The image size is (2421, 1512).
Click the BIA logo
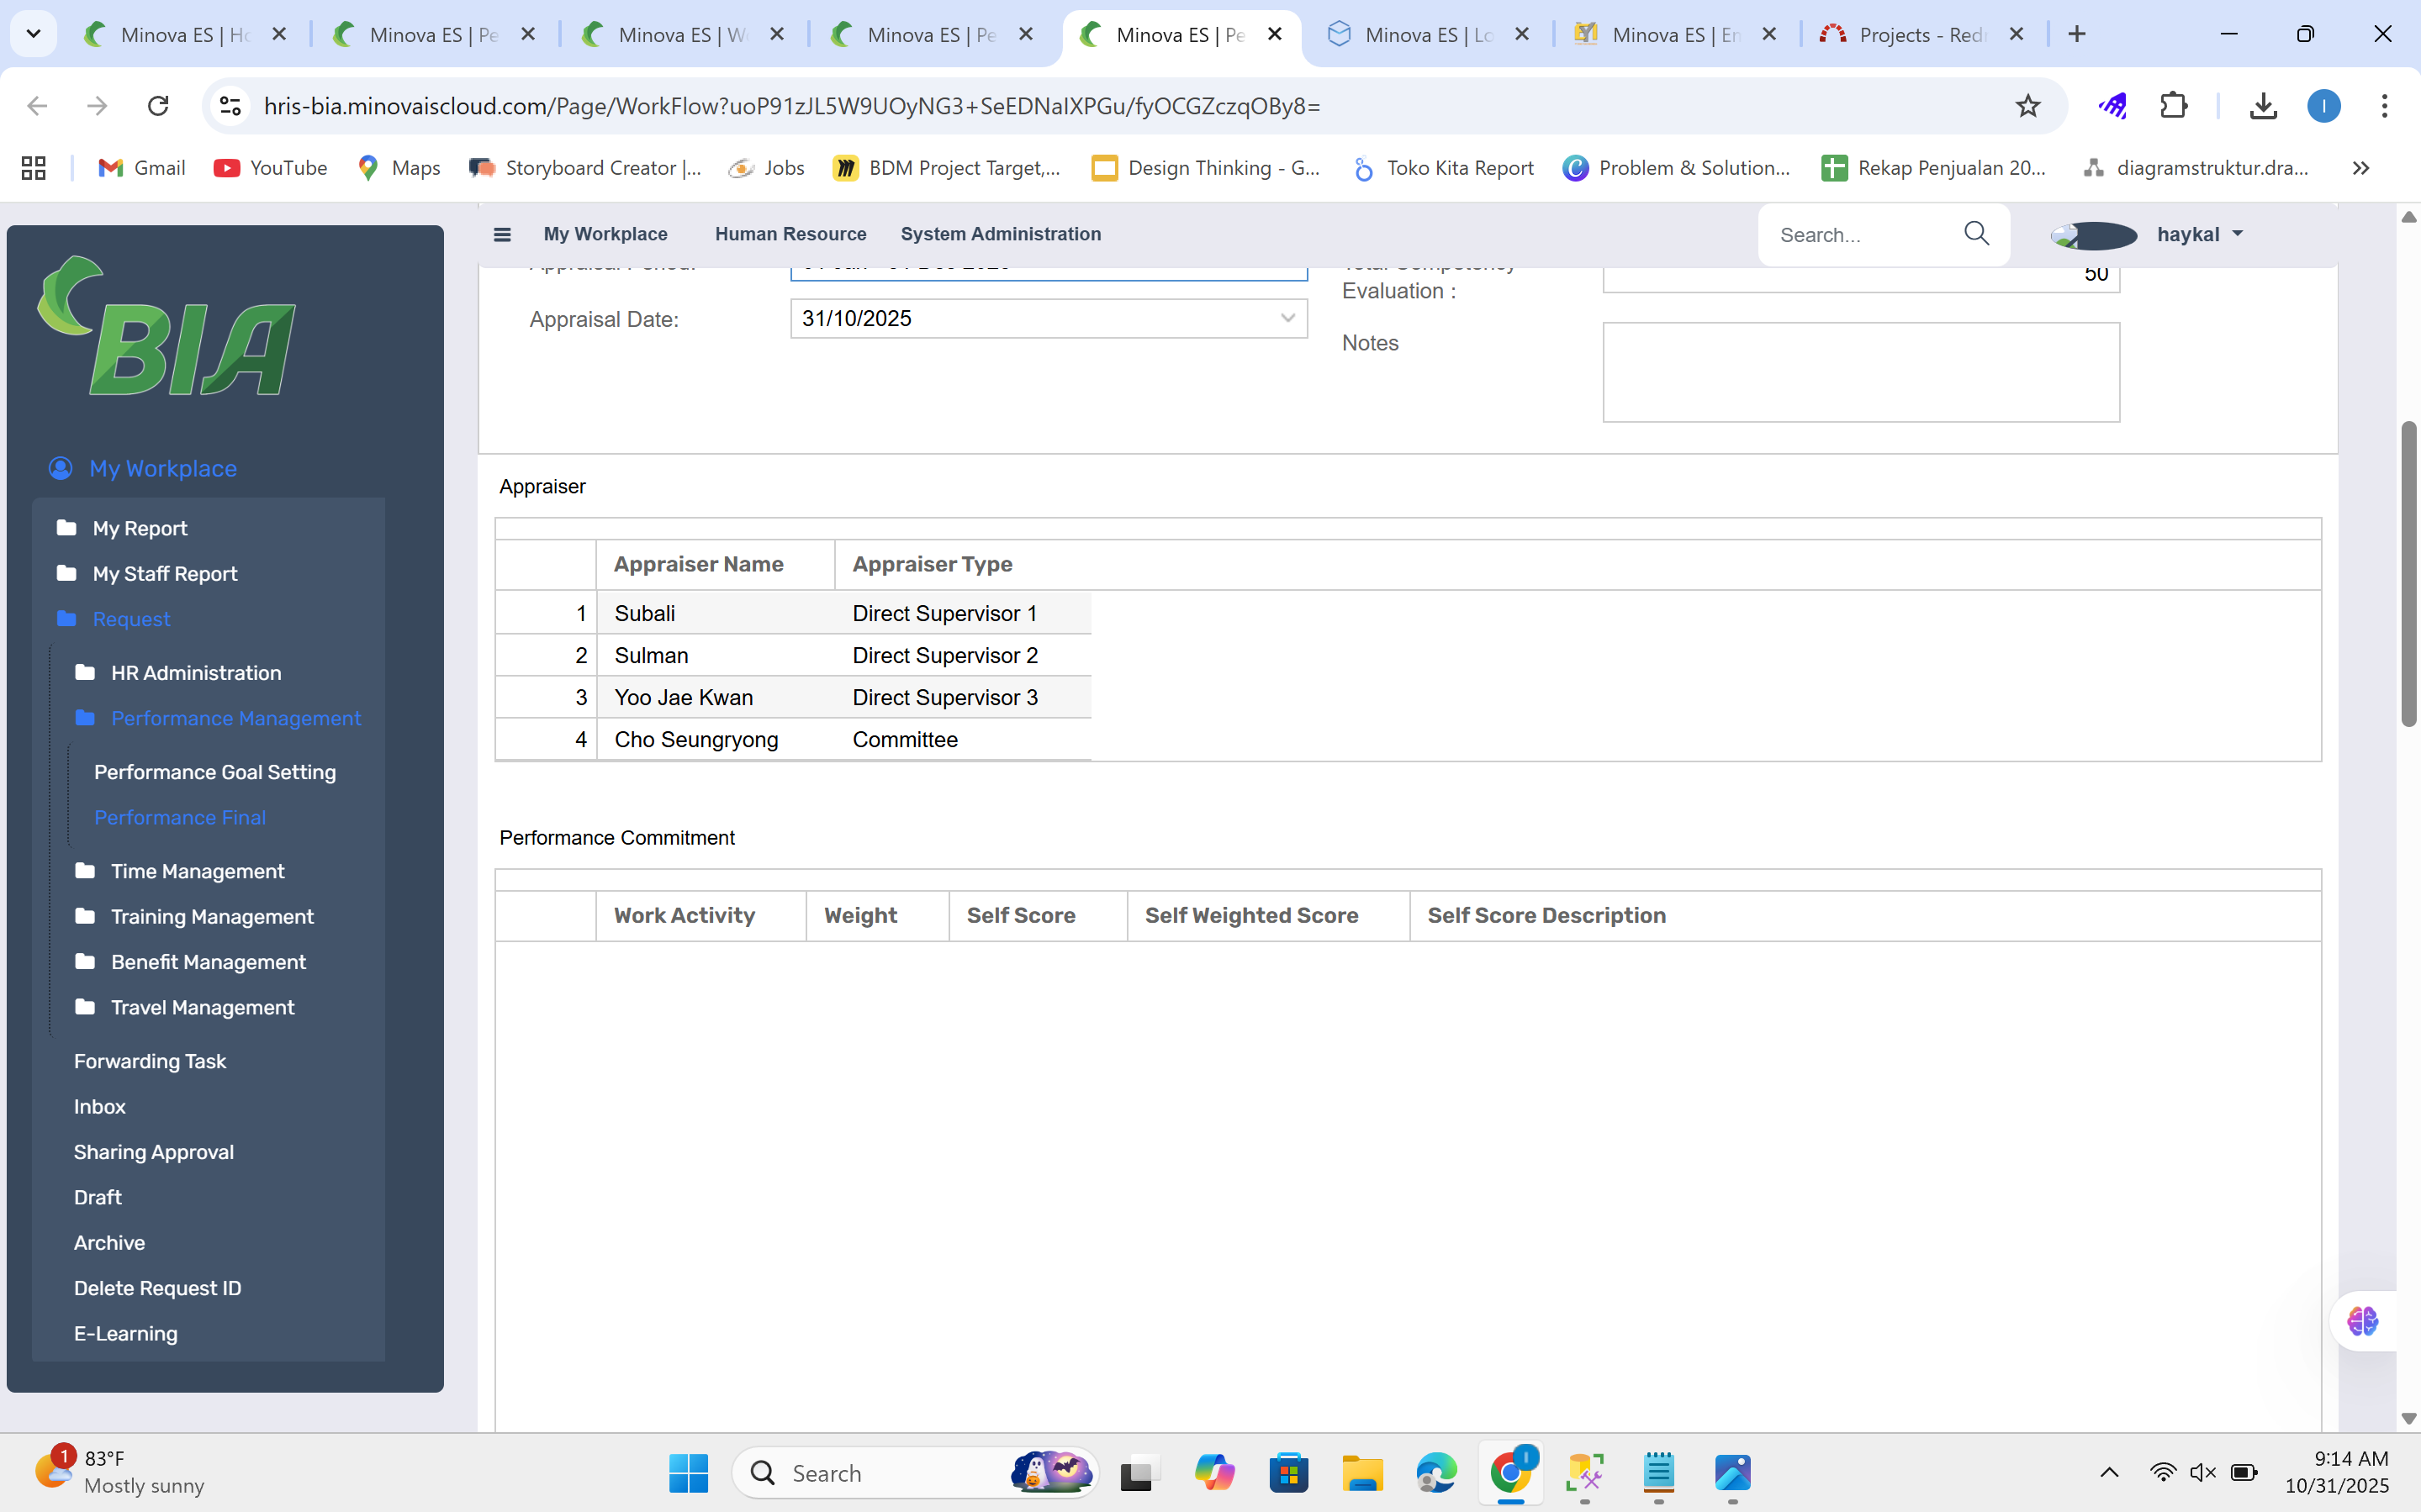coord(167,326)
